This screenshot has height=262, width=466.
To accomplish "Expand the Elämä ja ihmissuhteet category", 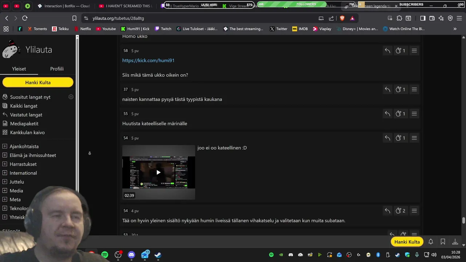I will [5, 155].
